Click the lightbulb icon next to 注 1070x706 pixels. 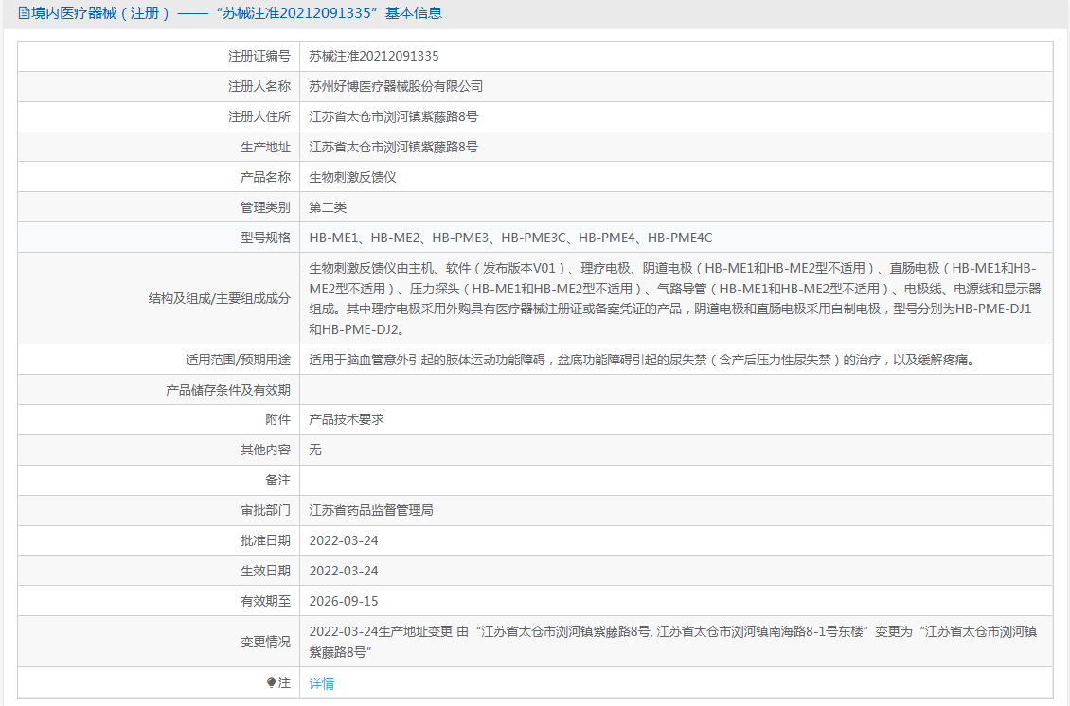(271, 682)
